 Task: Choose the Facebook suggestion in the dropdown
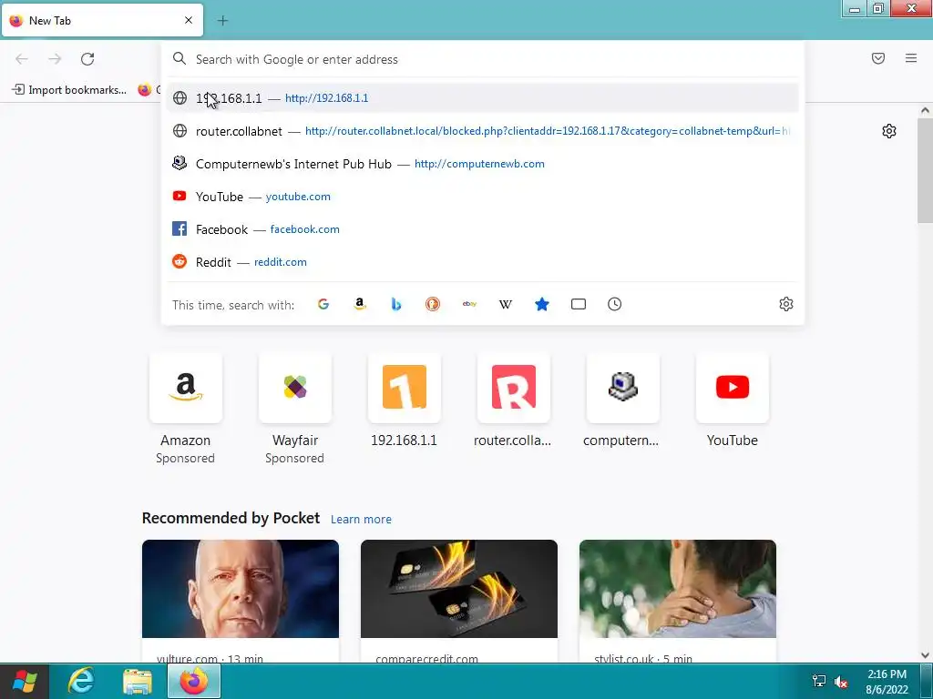coord(483,228)
